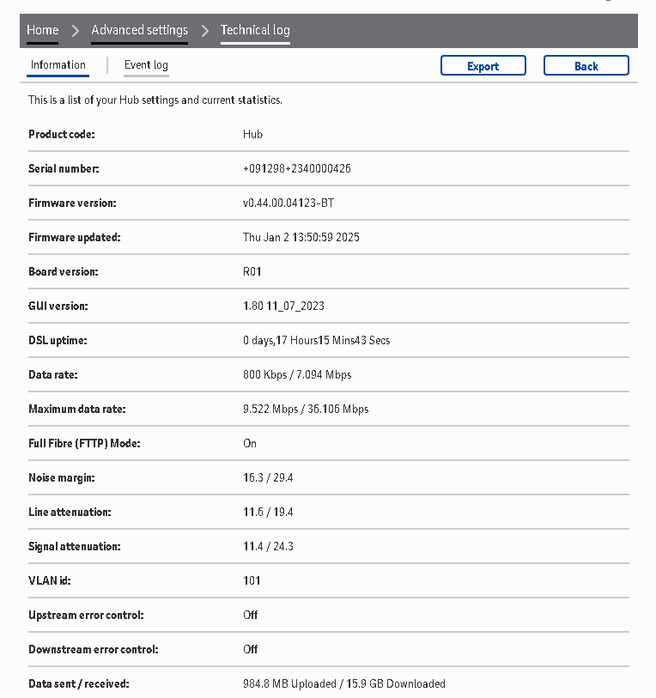Open the Event log tab

[x=146, y=65]
